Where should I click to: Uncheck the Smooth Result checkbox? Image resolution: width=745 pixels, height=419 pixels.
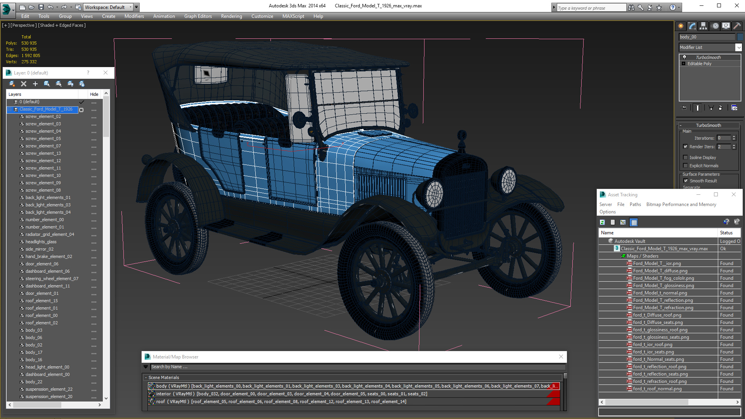tap(685, 181)
